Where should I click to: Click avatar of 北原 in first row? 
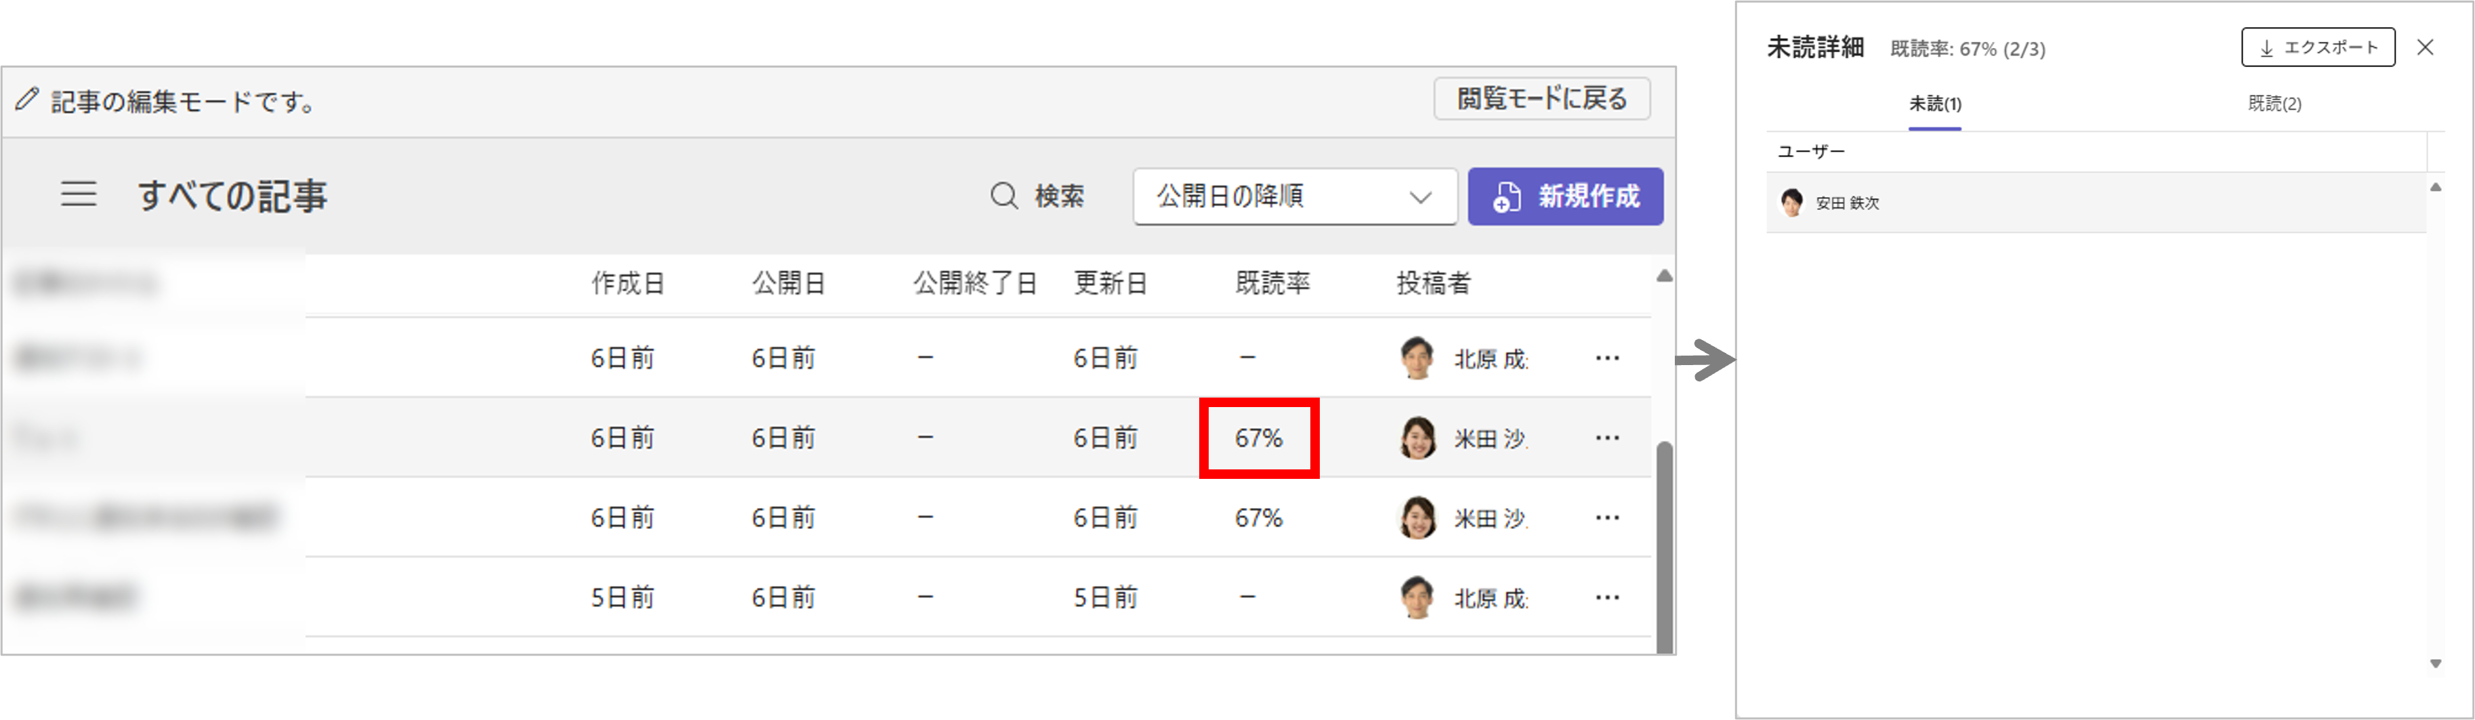point(1417,358)
